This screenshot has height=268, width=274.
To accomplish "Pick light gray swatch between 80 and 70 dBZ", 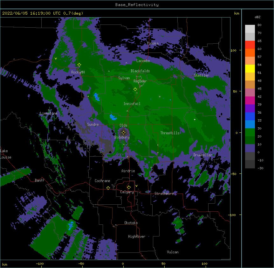I will pos(250,29).
